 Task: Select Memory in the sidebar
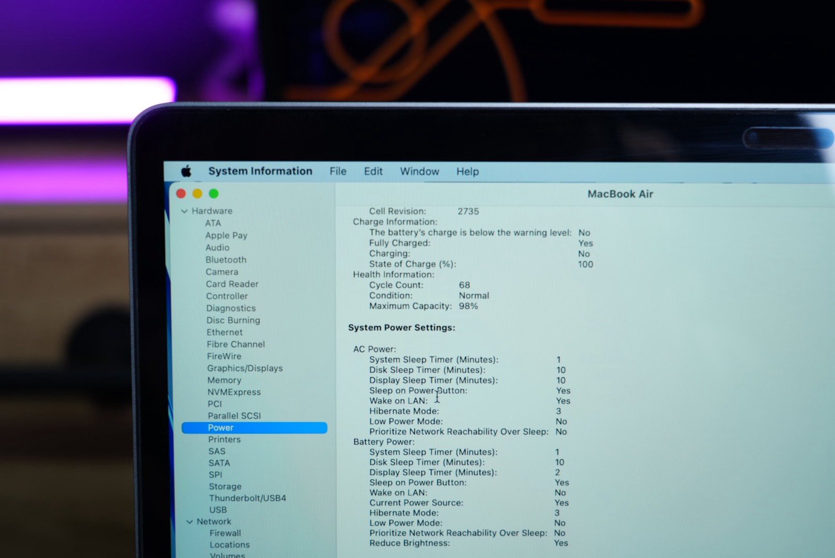(x=224, y=380)
